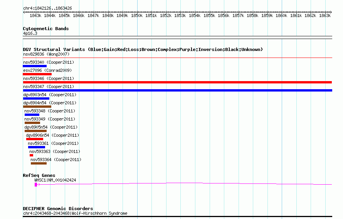Image resolution: width=343 pixels, height=219 pixels.
Task: Select the dgv8904n54 brown complex bar
Action: 37,107
